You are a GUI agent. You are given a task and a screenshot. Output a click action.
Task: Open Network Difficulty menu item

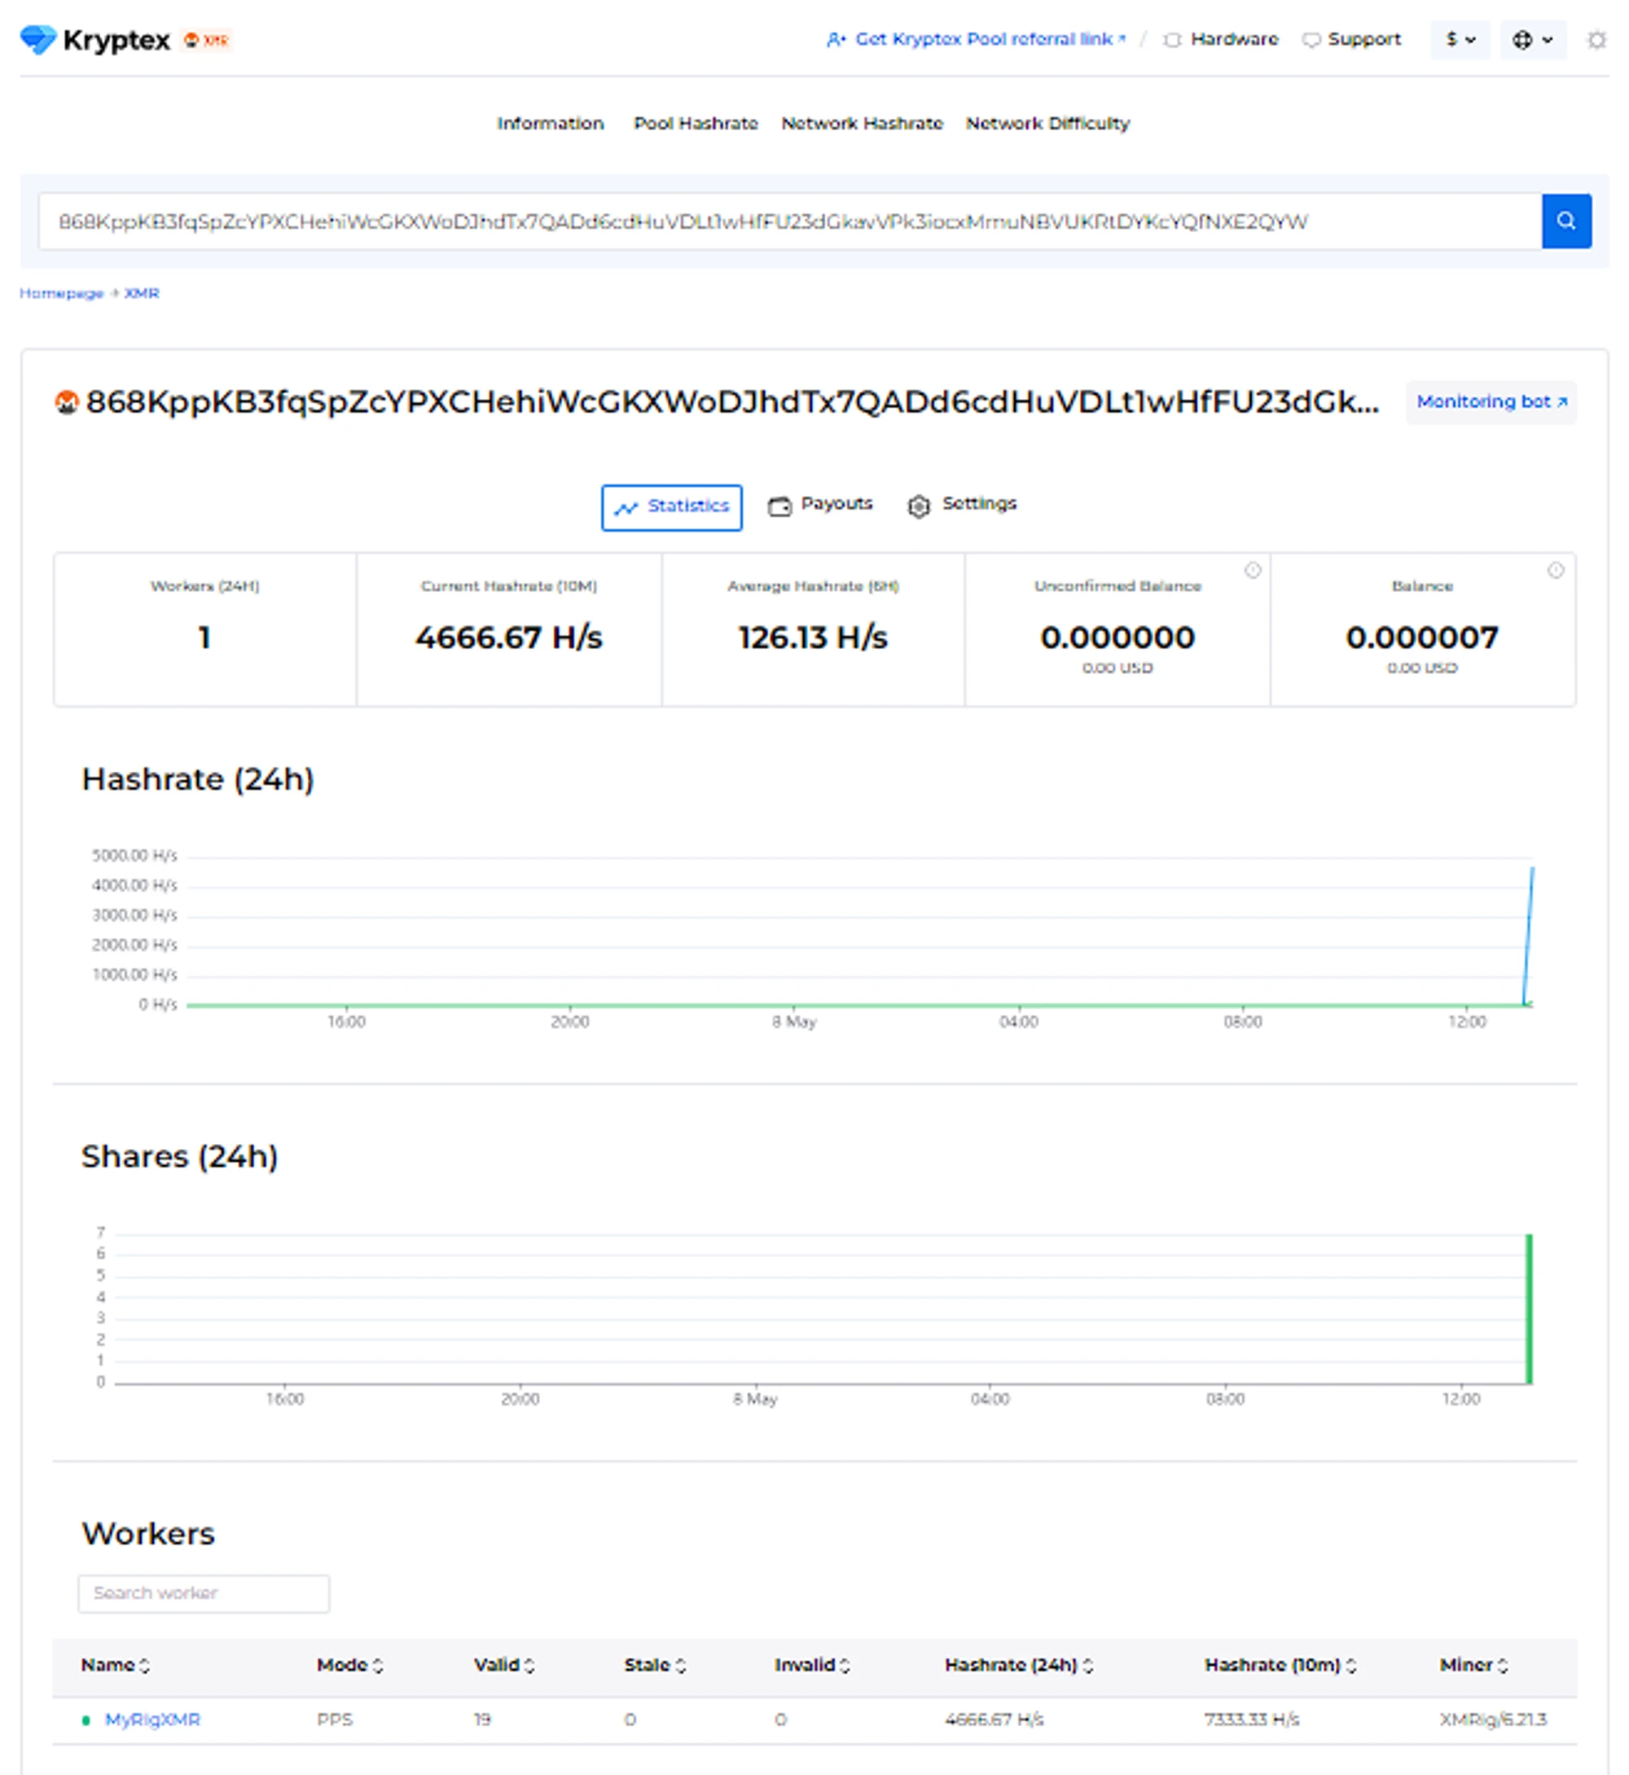(x=1047, y=124)
